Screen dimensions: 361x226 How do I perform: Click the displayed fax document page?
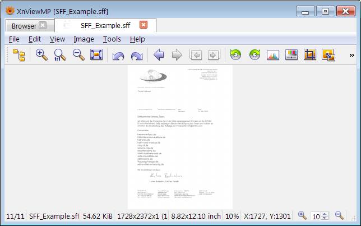pyautogui.click(x=180, y=137)
